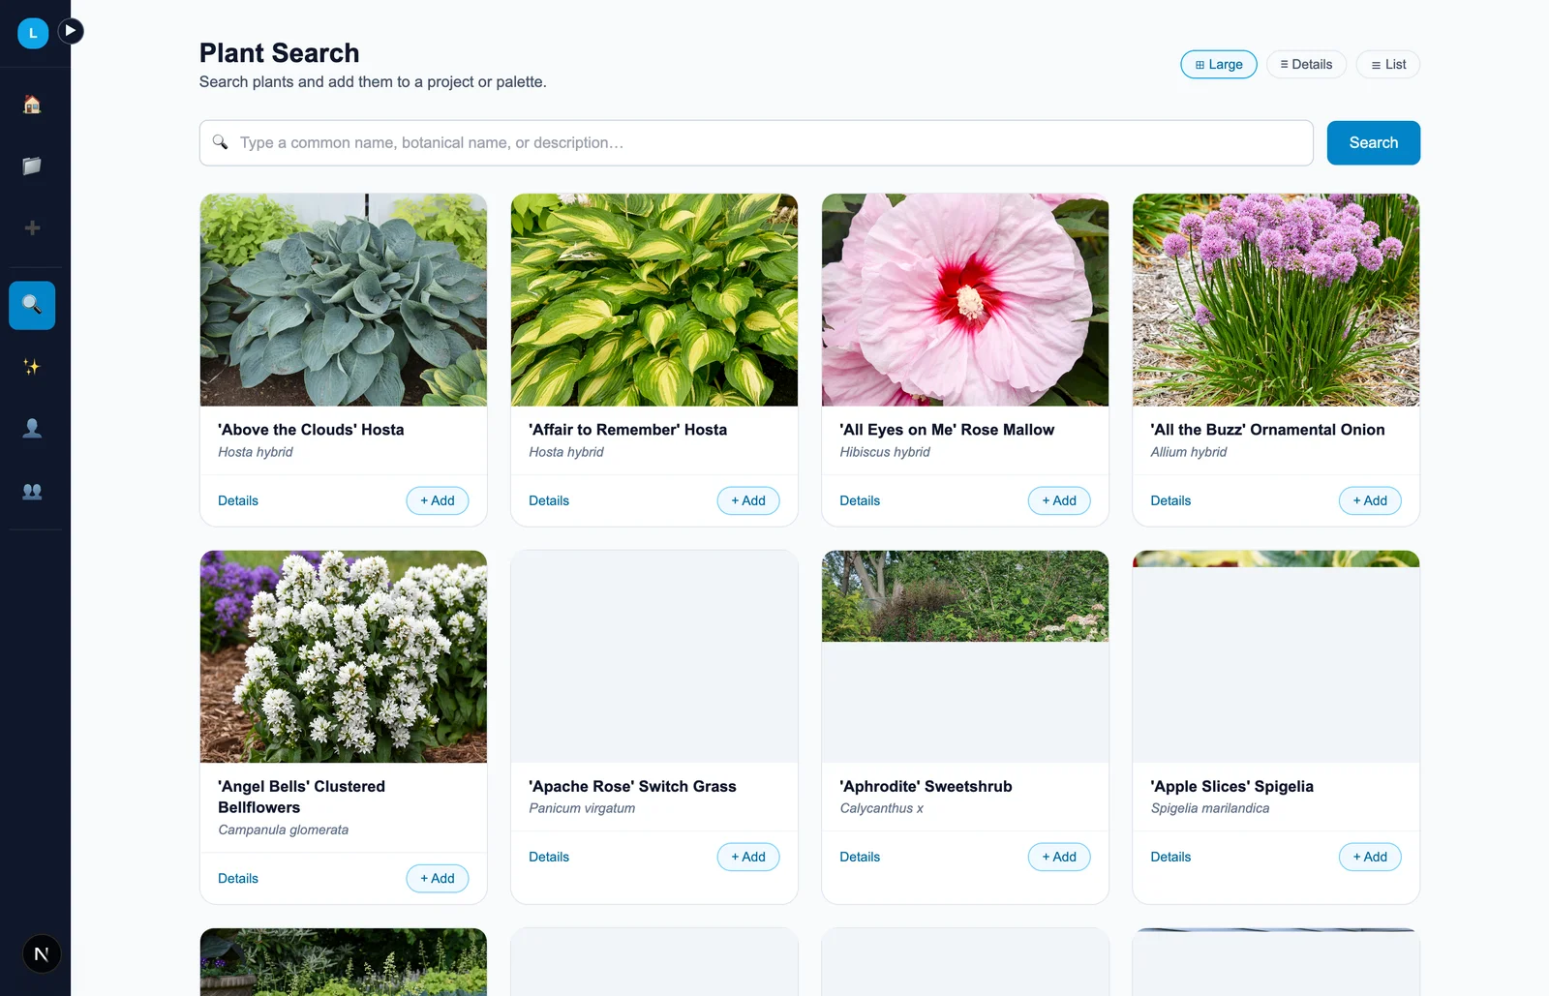This screenshot has height=996, width=1549.
Task: Open the projects folder icon in sidebar
Action: (32, 166)
